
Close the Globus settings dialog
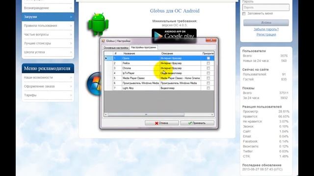(x=211, y=40)
